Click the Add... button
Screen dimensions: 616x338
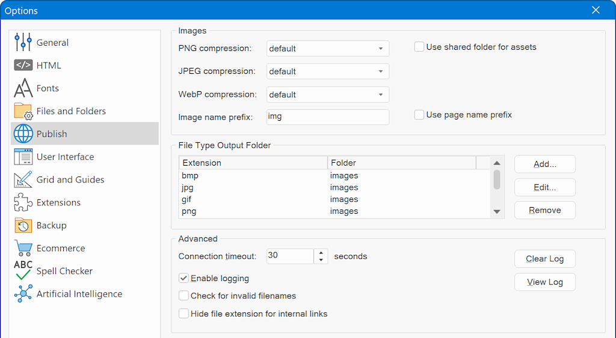[x=544, y=164]
